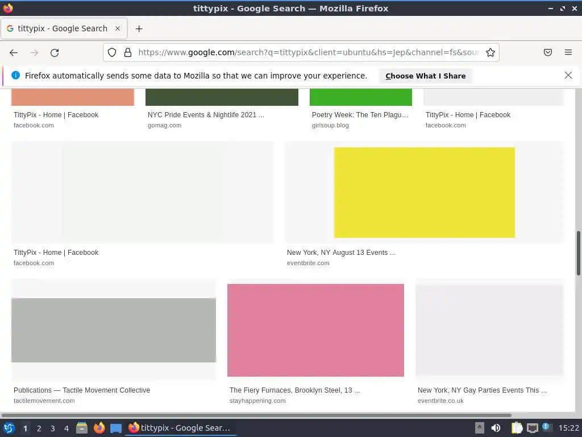Click the eventbrite.com source text

(x=307, y=263)
